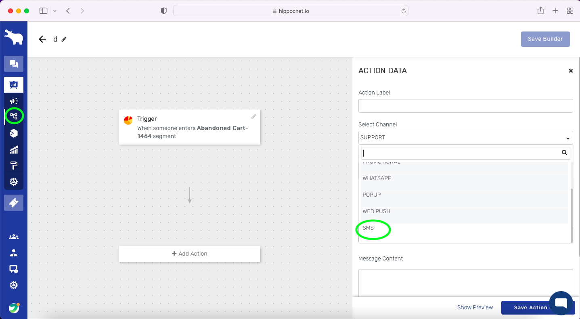The width and height of the screenshot is (580, 319).
Task: Expand the Select Channel SUPPORT dropdown
Action: pyautogui.click(x=465, y=138)
